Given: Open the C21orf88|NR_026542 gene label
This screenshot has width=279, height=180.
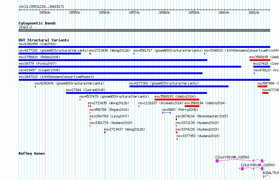Looking at the screenshot, I should 232,157.
